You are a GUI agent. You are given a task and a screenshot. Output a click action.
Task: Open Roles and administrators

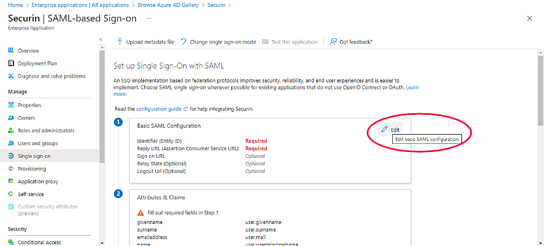pyautogui.click(x=46, y=131)
